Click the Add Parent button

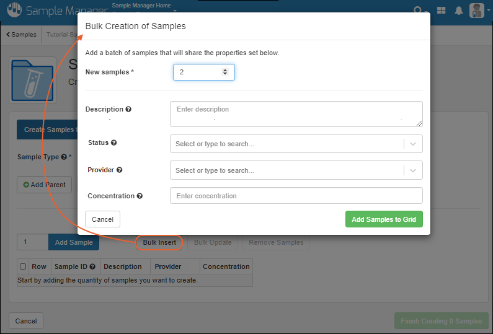(x=45, y=185)
